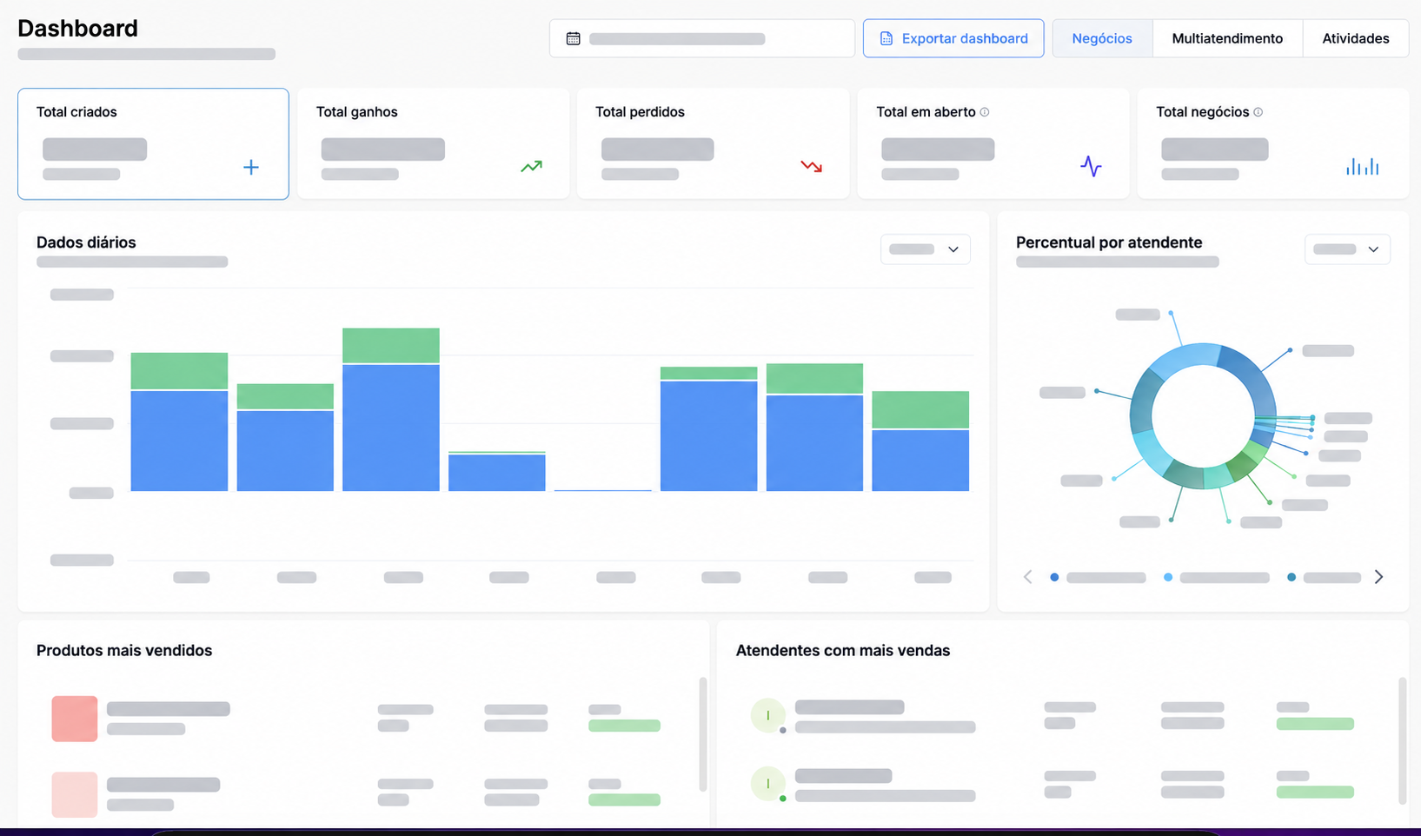Click the bar chart icon in Total negócios

[x=1362, y=166]
